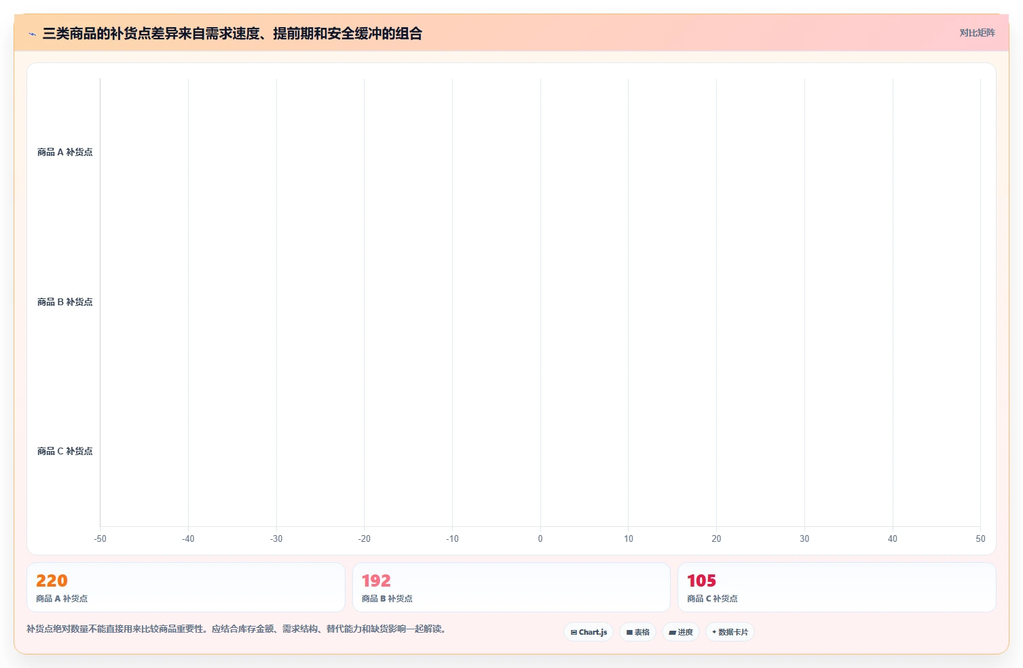This screenshot has width=1023, height=668.
Task: Click the x-axis tick labeled -10
Action: (x=452, y=538)
